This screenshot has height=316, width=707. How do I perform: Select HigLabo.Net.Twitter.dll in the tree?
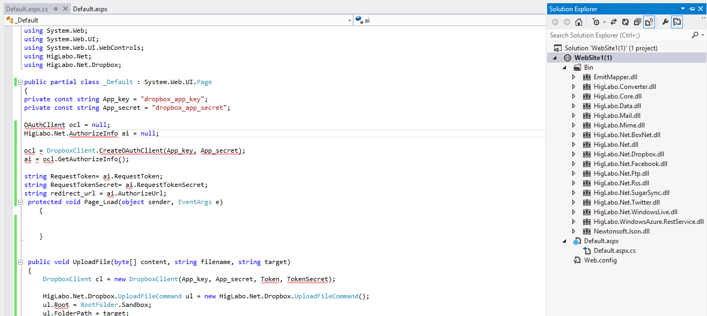[x=627, y=202]
